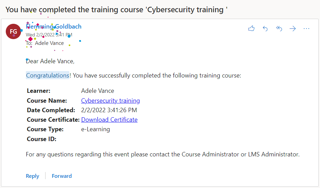The width and height of the screenshot is (320, 188).
Task: Click the Reply all double-arrow icon
Action: click(x=279, y=29)
